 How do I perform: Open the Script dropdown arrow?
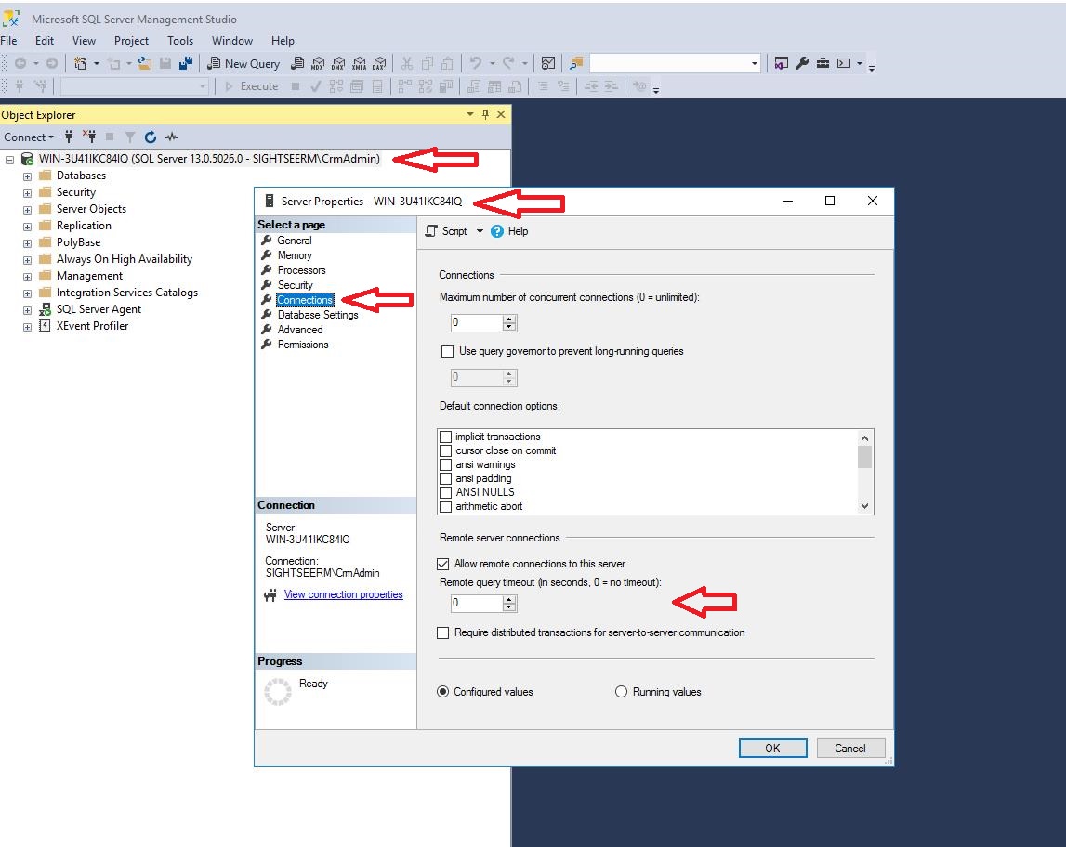480,231
